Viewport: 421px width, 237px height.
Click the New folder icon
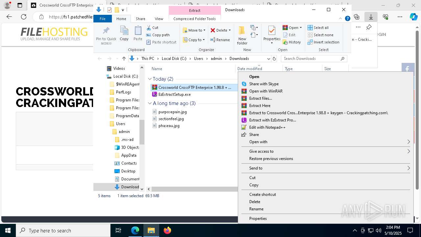242,35
